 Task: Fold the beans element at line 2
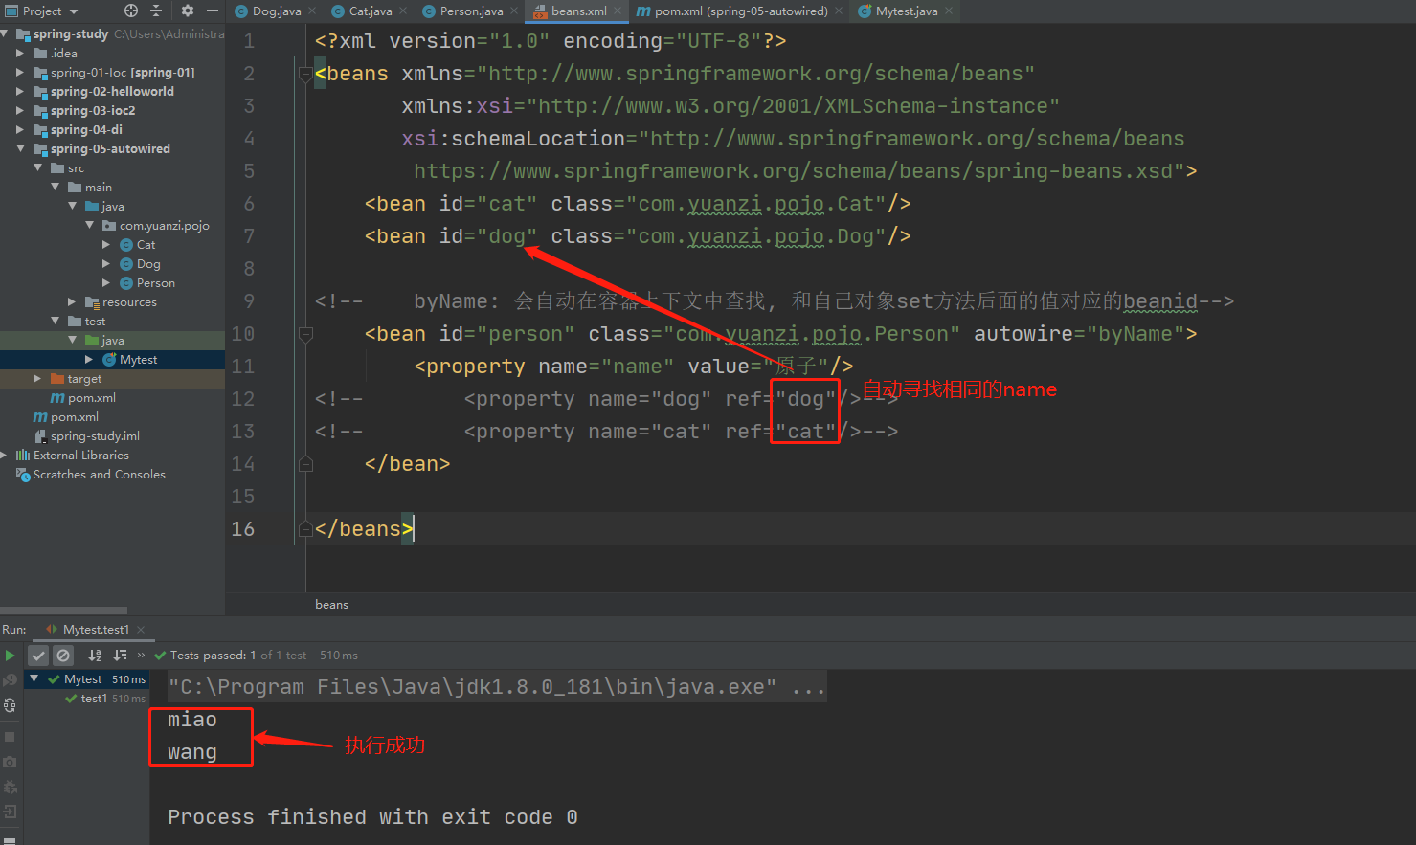(x=305, y=74)
